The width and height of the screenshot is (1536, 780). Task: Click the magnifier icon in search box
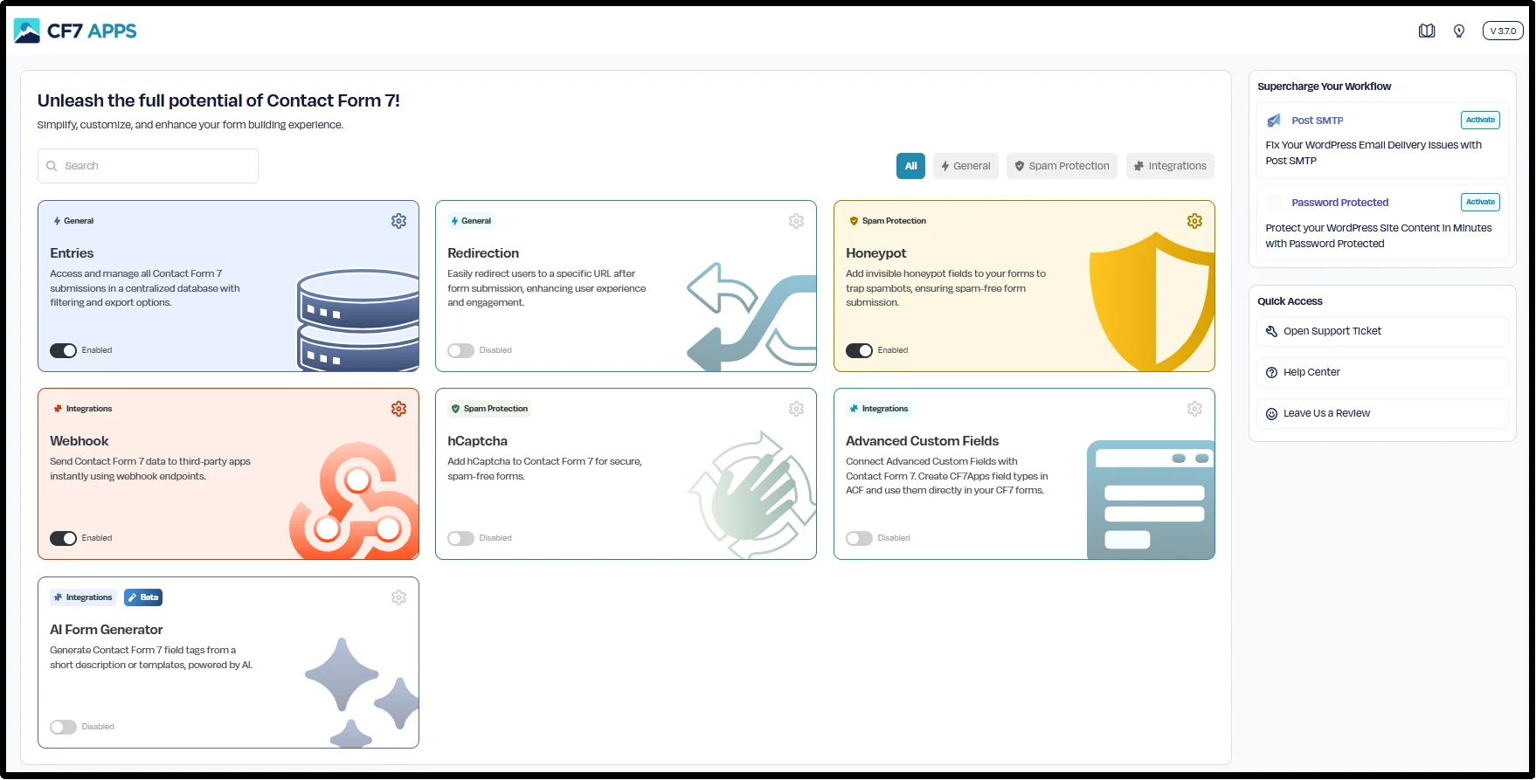click(x=52, y=166)
